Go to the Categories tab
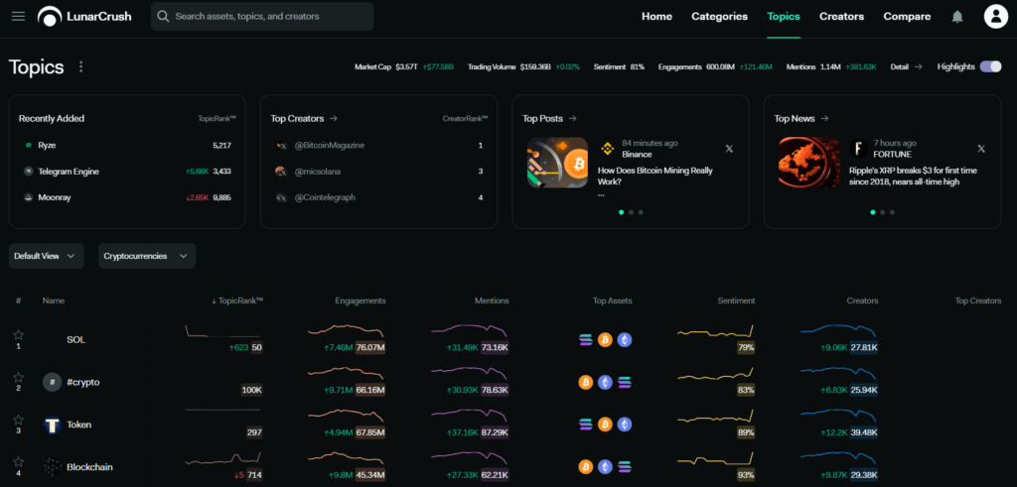The width and height of the screenshot is (1017, 487). click(x=719, y=17)
